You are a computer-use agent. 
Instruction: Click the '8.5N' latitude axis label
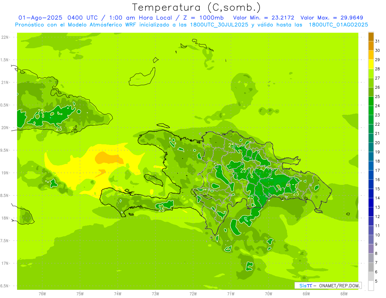[x=4, y=195]
